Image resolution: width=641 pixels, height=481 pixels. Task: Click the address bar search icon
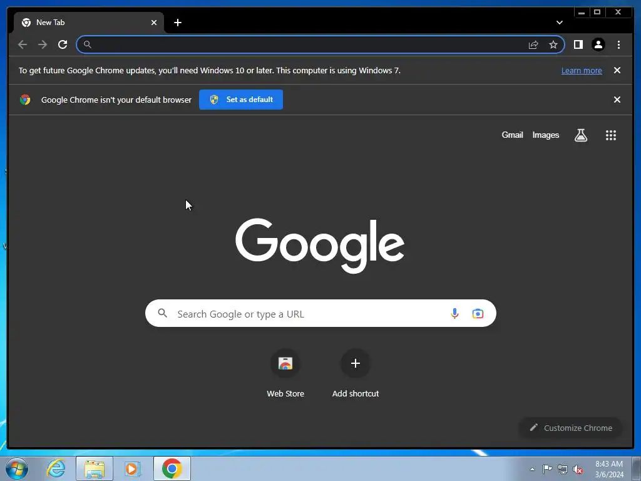click(x=87, y=44)
